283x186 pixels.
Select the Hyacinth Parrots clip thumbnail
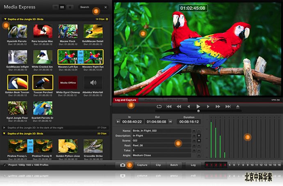pyautogui.click(x=18, y=32)
